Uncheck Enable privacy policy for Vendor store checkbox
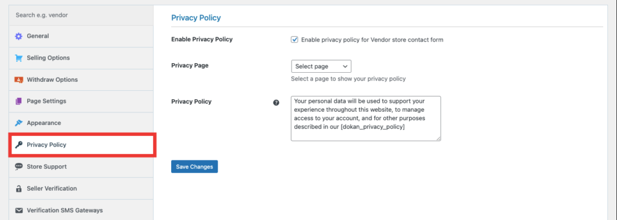 pos(294,40)
